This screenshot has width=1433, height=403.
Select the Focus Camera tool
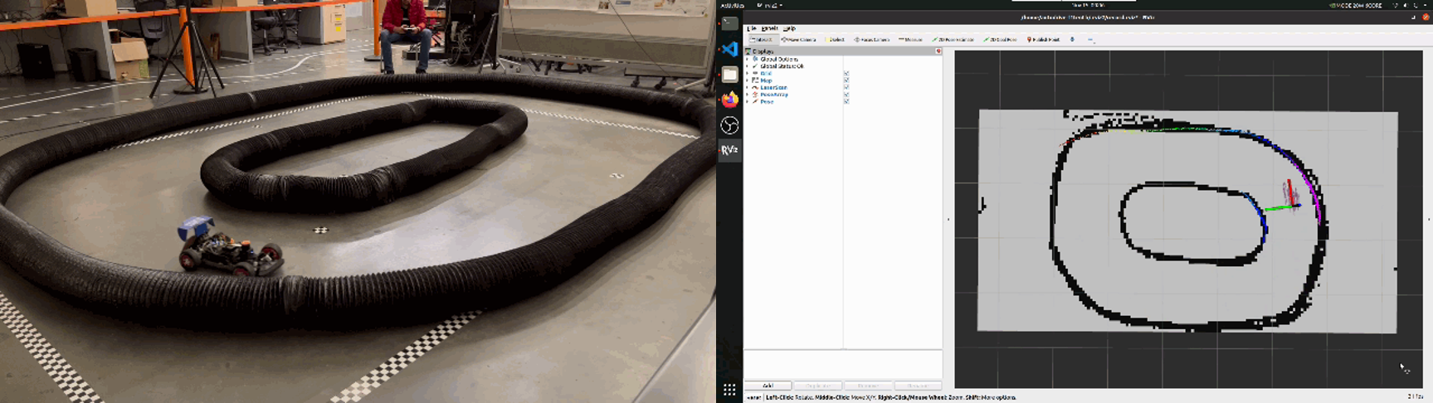pos(872,39)
